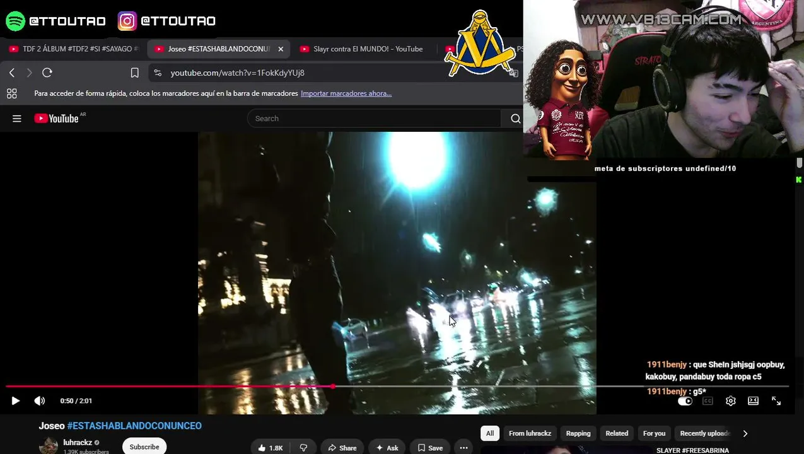Image resolution: width=804 pixels, height=454 pixels.
Task: Click the Spotify logo in the overlay
Action: coord(15,21)
